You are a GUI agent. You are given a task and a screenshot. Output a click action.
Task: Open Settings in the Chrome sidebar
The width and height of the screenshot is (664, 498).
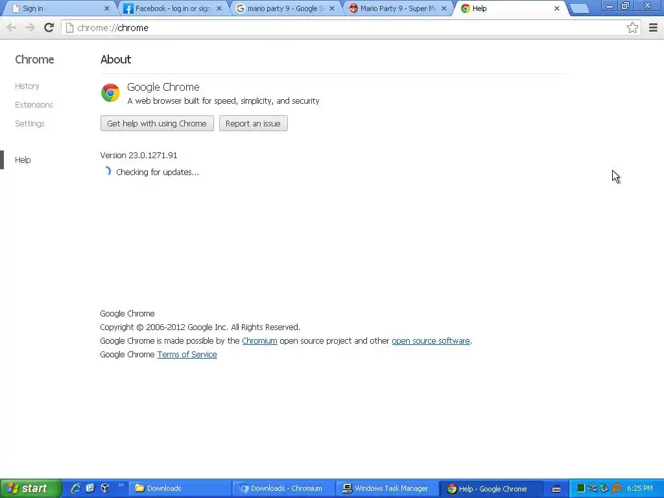(30, 124)
